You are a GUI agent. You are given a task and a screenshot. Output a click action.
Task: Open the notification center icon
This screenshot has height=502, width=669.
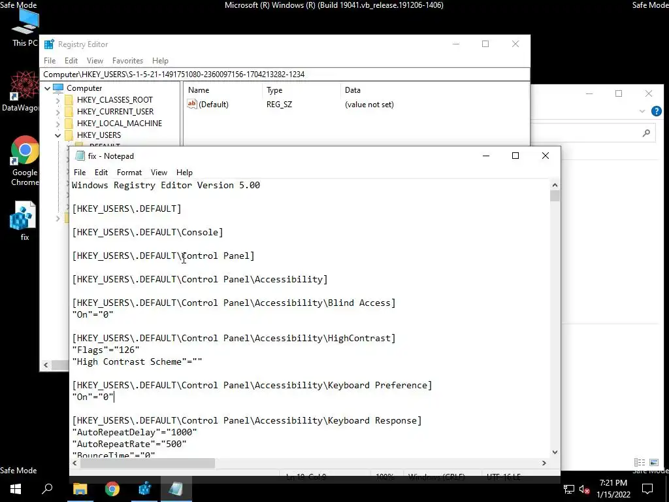pyautogui.click(x=647, y=489)
